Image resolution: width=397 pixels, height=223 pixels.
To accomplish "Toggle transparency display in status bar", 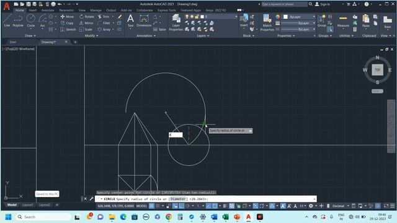I will [x=231, y=206].
